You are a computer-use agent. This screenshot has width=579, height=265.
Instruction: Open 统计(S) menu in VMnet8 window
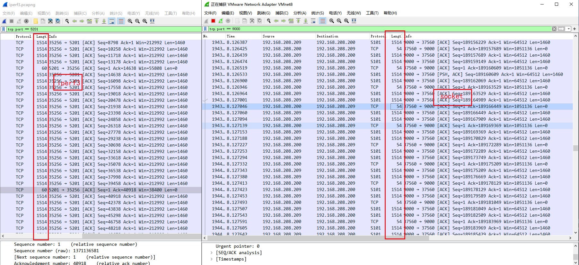pyautogui.click(x=318, y=13)
